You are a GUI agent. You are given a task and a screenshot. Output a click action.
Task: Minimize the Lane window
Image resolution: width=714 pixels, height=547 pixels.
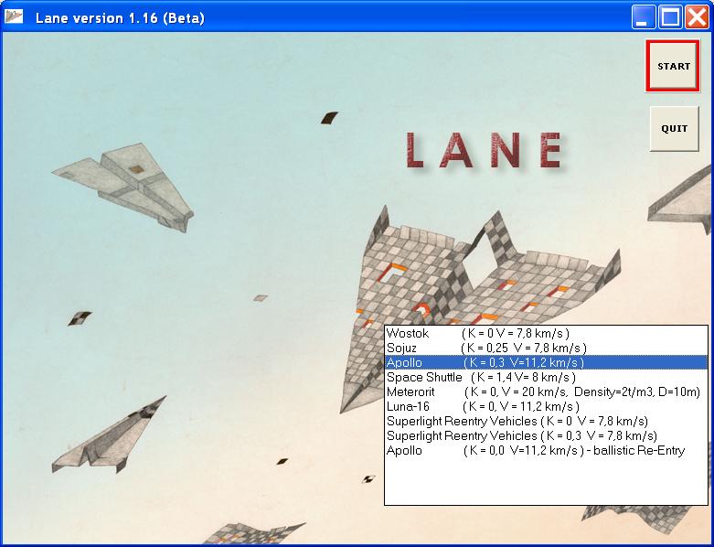click(x=645, y=17)
